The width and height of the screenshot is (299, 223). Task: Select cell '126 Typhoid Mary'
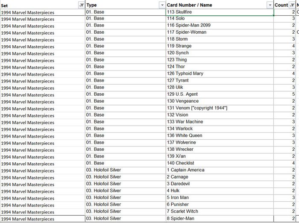[220, 73]
